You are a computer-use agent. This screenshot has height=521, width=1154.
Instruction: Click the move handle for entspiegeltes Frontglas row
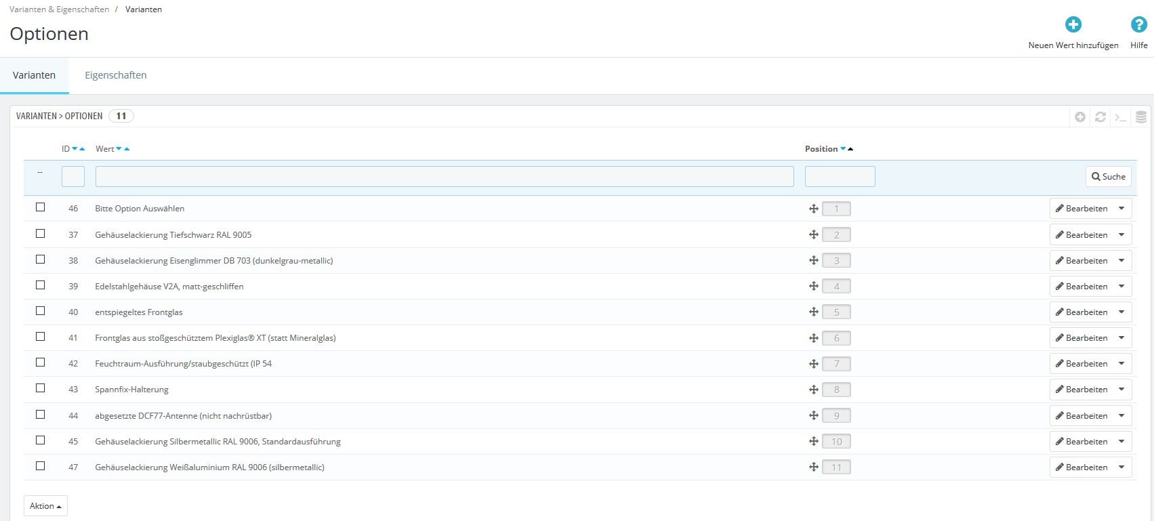click(x=814, y=312)
